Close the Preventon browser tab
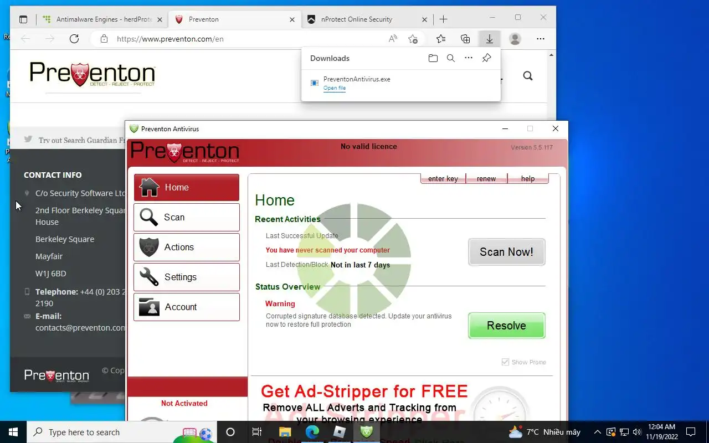 point(292,19)
